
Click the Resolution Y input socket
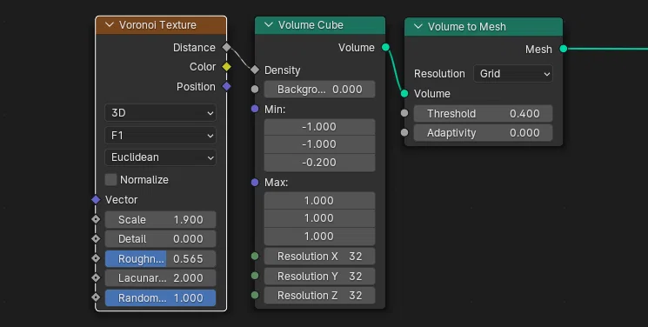pos(255,276)
